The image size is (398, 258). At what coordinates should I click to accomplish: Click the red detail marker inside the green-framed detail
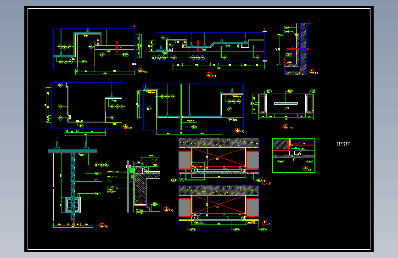[305, 168]
